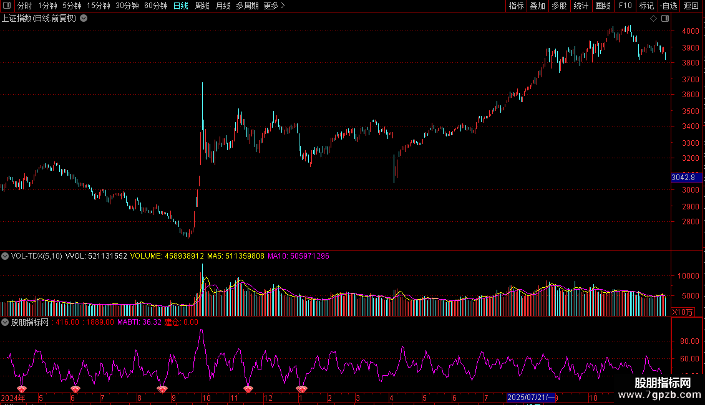Click the 4000 price axis label
The height and width of the screenshot is (405, 705).
pos(691,31)
